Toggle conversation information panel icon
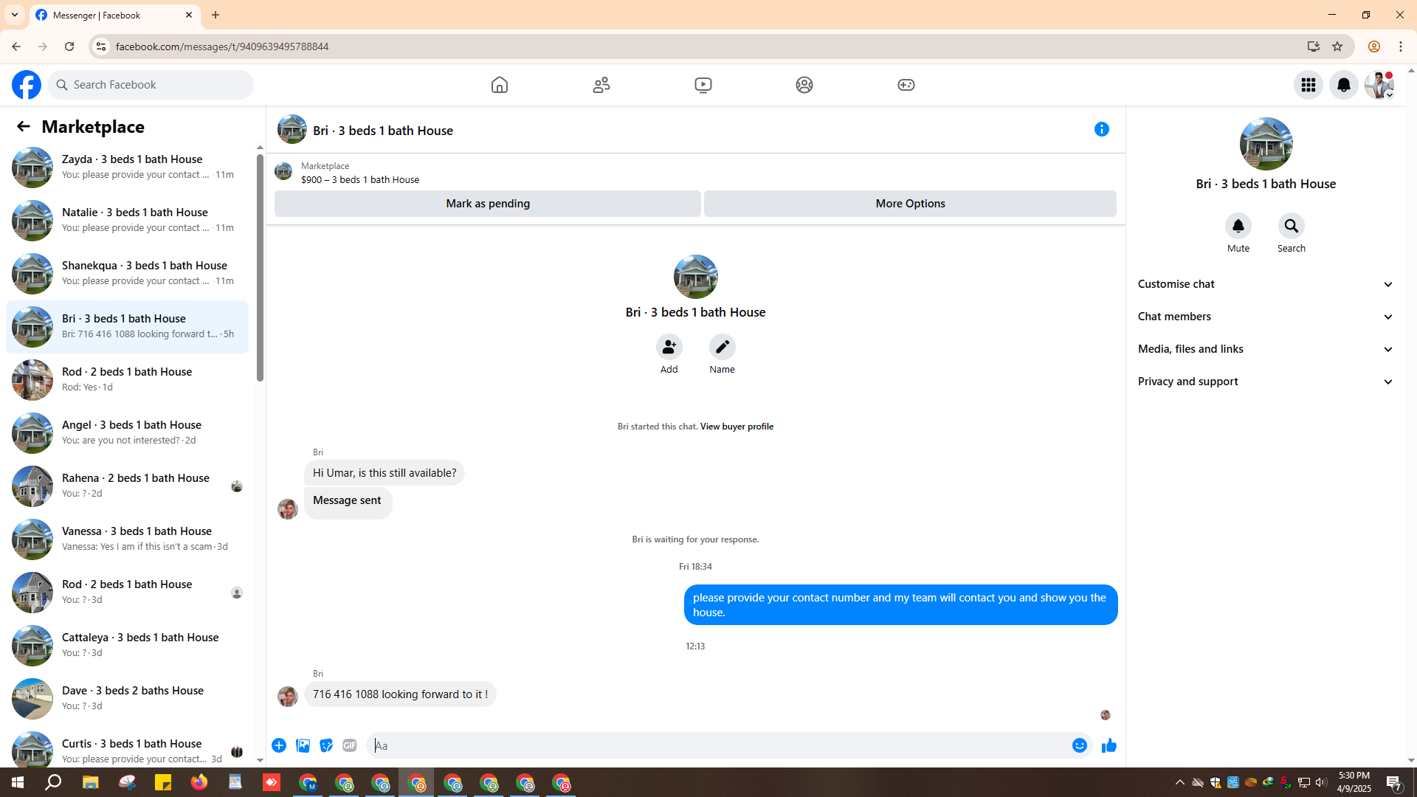 1102,129
